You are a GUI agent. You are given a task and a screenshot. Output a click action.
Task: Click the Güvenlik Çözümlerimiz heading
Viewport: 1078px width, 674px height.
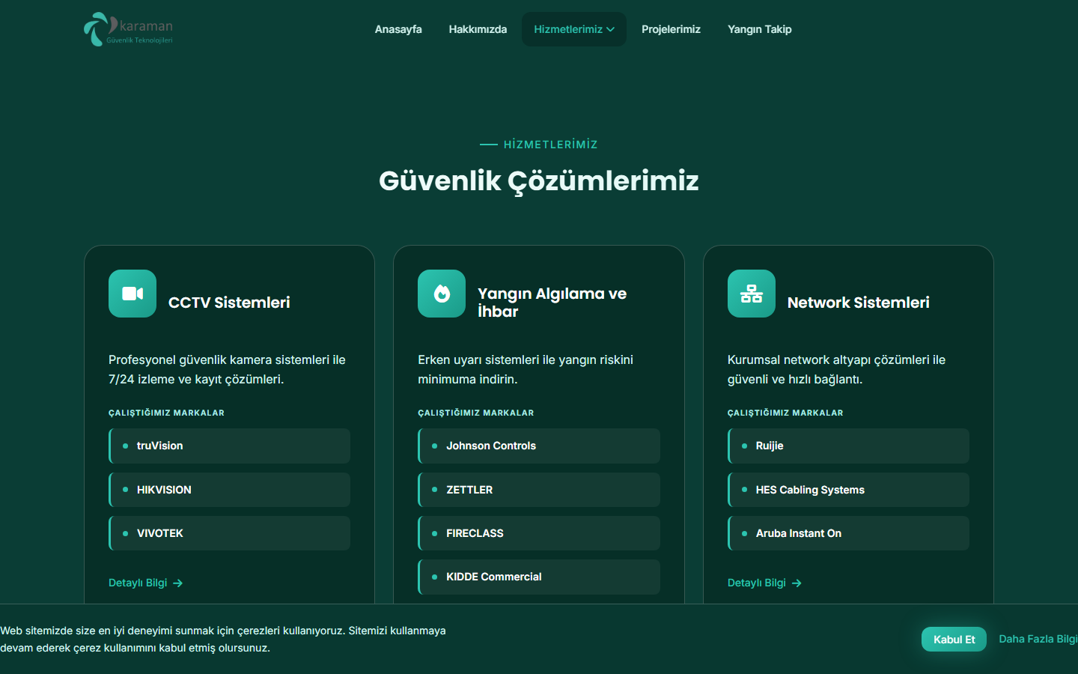[539, 180]
